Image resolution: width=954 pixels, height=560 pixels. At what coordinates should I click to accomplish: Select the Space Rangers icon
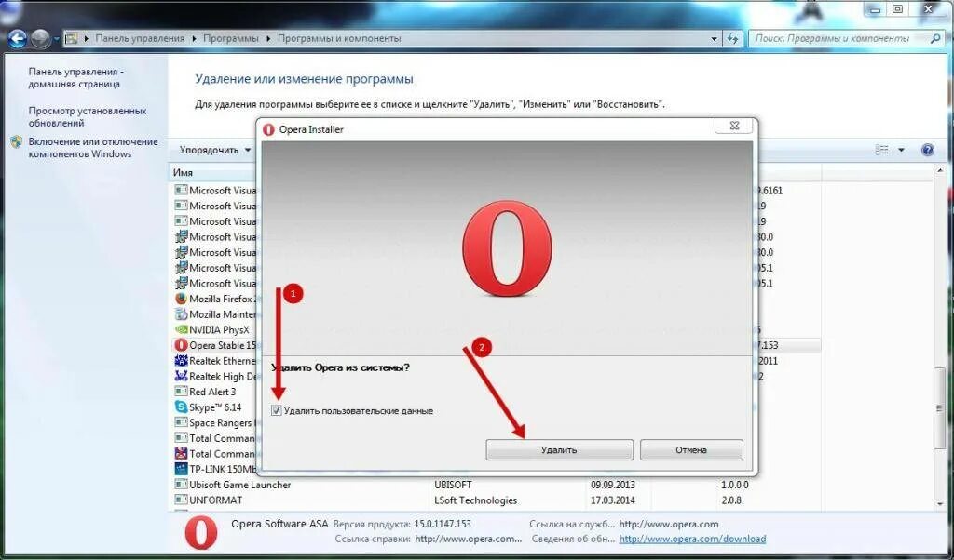coord(181,422)
